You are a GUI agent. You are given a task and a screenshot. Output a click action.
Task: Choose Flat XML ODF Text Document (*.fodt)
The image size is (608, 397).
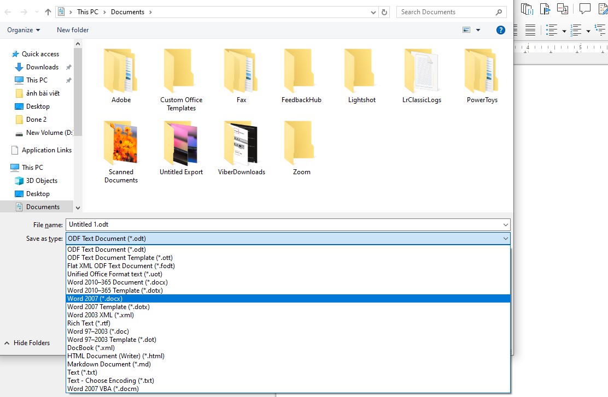pyautogui.click(x=288, y=266)
